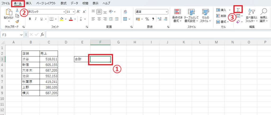Open the 数式 ribbon tab
The image size is (271, 115).
(x=64, y=3)
